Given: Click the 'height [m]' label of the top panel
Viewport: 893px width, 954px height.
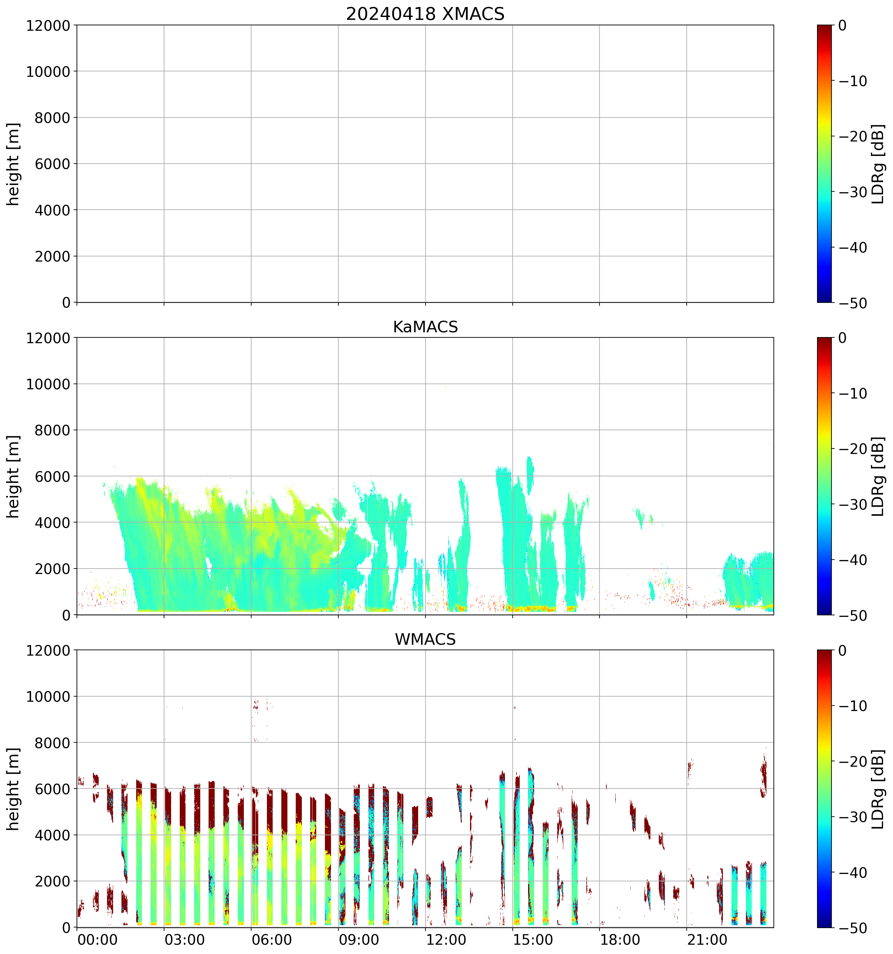Looking at the screenshot, I should coord(13,164).
